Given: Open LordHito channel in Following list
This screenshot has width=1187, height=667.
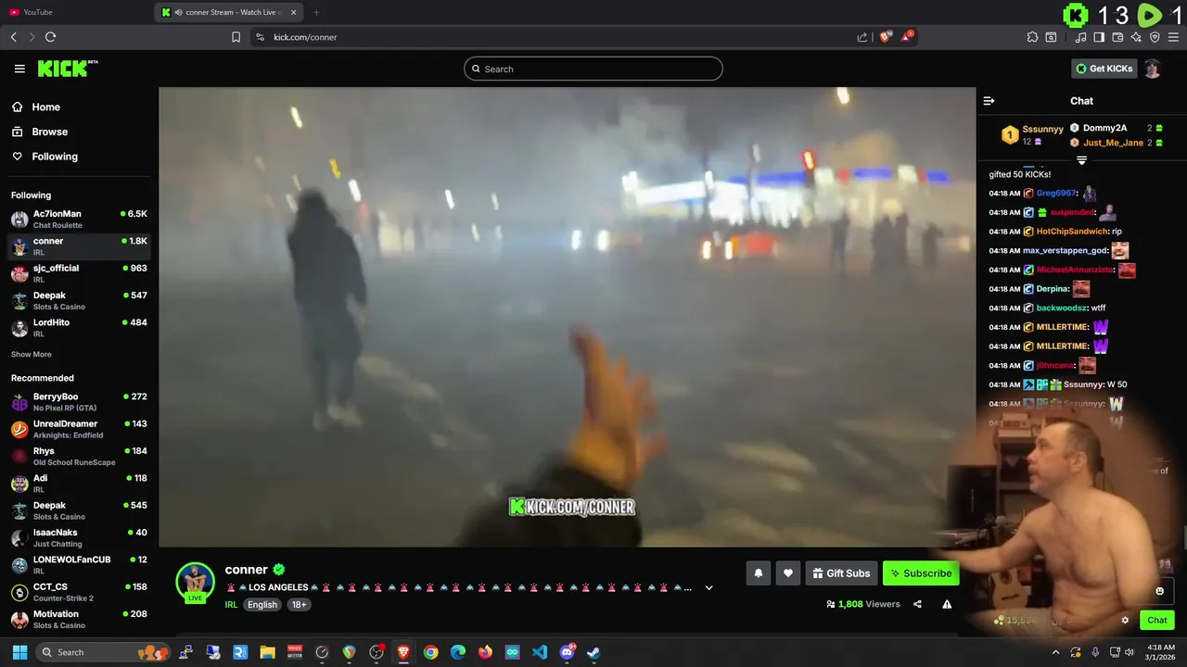Looking at the screenshot, I should coord(79,328).
